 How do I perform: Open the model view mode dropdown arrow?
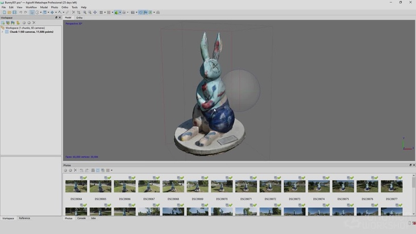click(120, 12)
